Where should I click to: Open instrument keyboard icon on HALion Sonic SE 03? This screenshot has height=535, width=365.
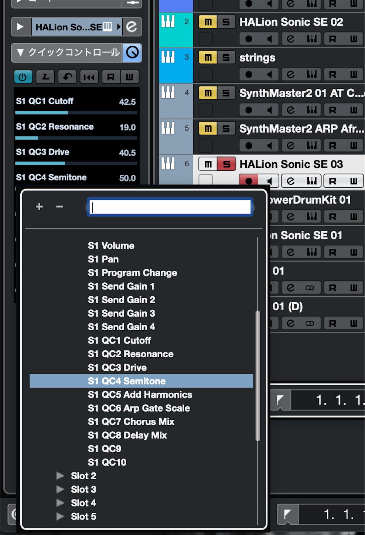(312, 181)
